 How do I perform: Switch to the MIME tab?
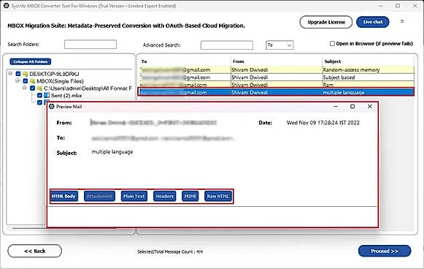point(190,196)
